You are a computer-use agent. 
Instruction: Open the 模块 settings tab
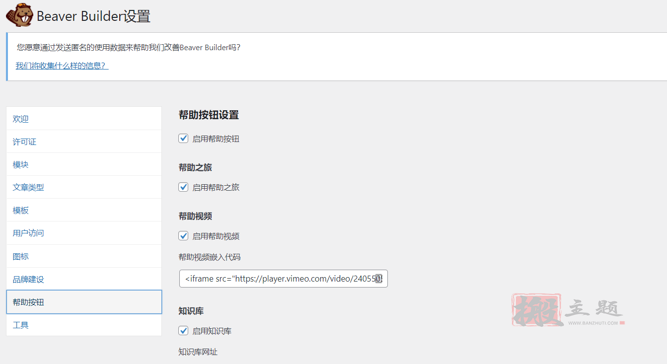(84, 164)
